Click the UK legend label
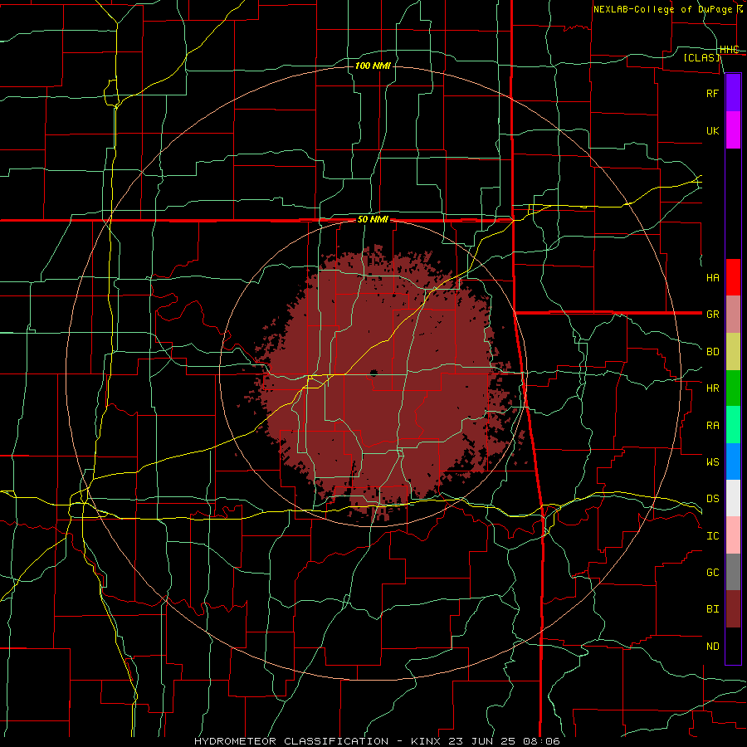The width and height of the screenshot is (747, 747). [x=712, y=130]
